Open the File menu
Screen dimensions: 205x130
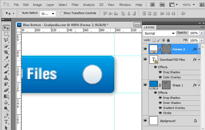[x=16, y=5]
